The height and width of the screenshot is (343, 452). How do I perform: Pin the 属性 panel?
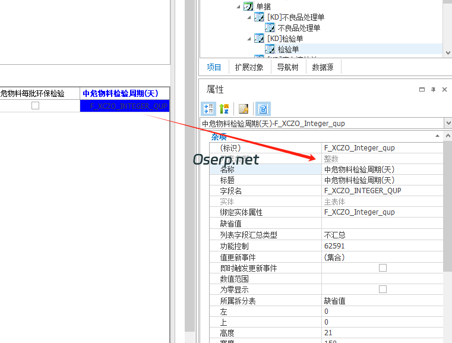433,89
